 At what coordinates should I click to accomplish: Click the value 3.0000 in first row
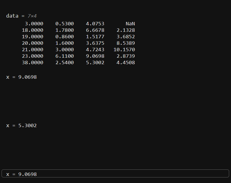pyautogui.click(x=34, y=23)
